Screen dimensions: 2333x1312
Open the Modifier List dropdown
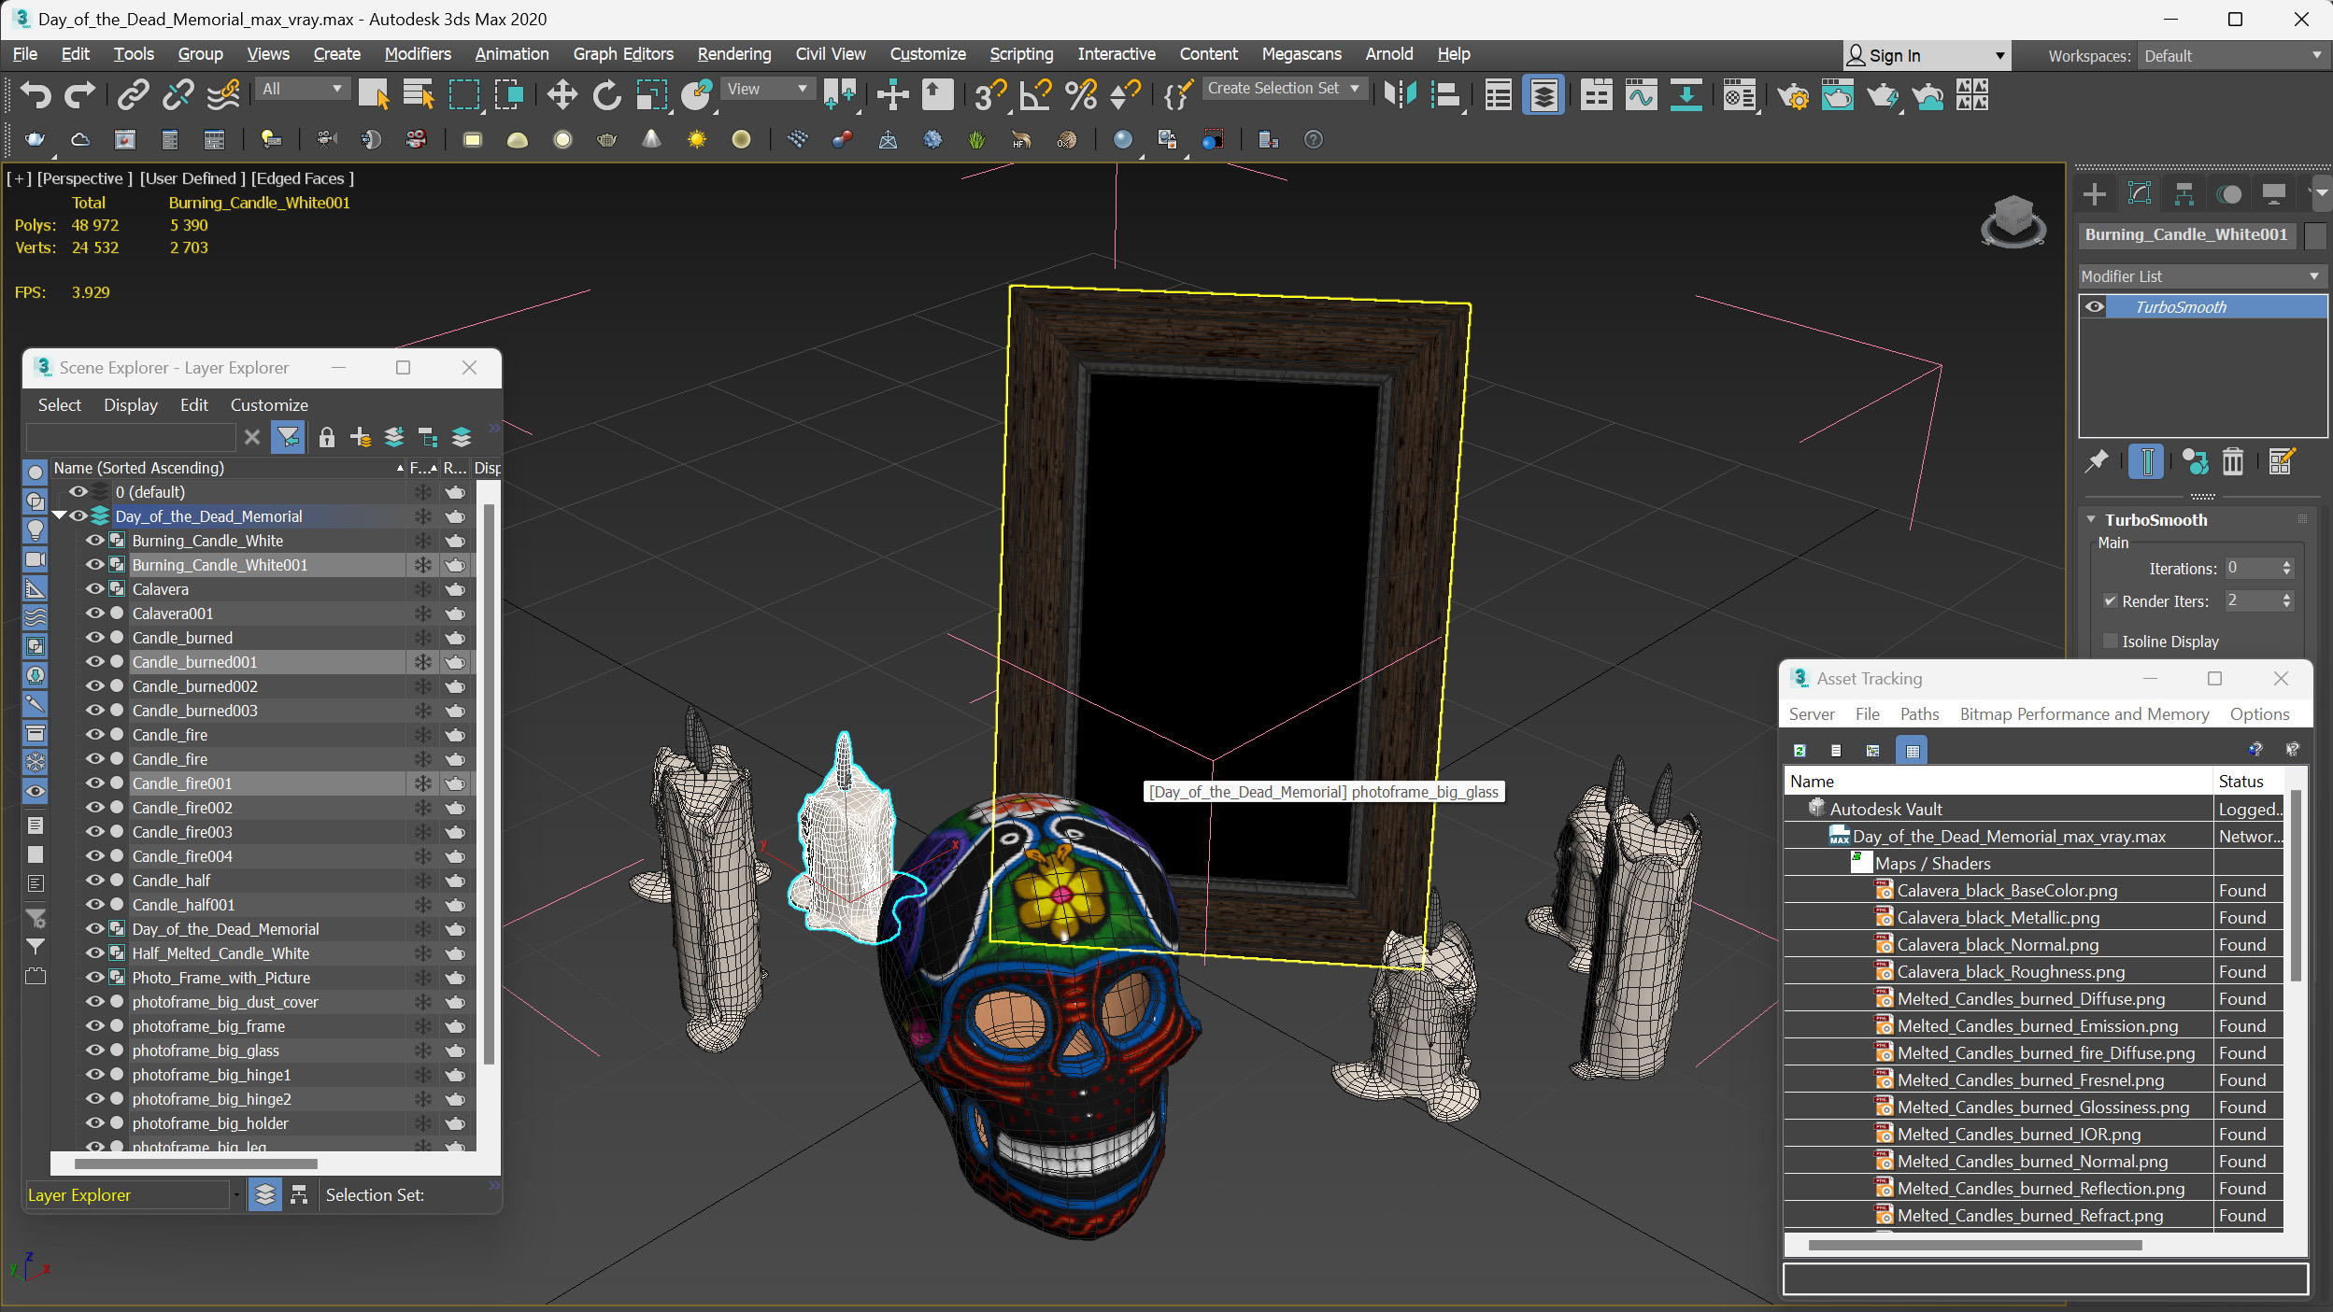[2196, 275]
